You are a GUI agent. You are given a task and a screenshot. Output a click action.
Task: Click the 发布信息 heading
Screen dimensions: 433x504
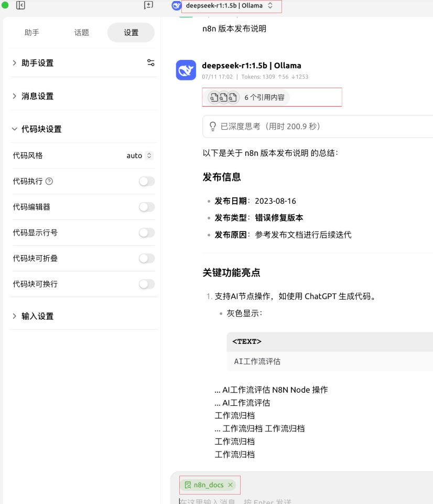point(222,177)
